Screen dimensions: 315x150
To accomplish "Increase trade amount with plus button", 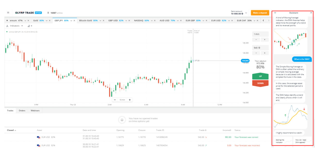I will click(264, 53).
